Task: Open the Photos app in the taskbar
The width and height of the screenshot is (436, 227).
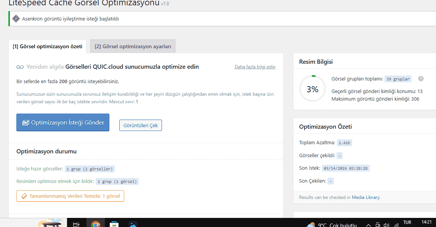Action: 133,224
